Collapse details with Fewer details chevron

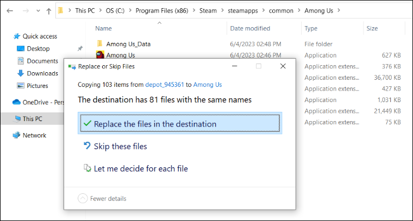tap(83, 199)
